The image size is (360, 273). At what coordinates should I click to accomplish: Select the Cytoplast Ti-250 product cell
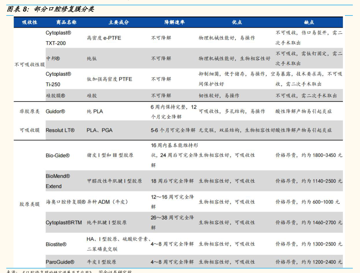pyautogui.click(x=59, y=79)
